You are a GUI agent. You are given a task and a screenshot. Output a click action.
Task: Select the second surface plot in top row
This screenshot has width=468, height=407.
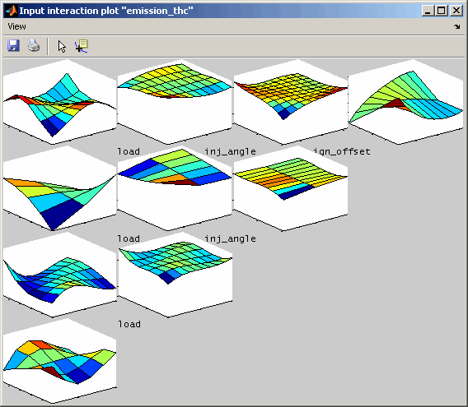(x=175, y=102)
